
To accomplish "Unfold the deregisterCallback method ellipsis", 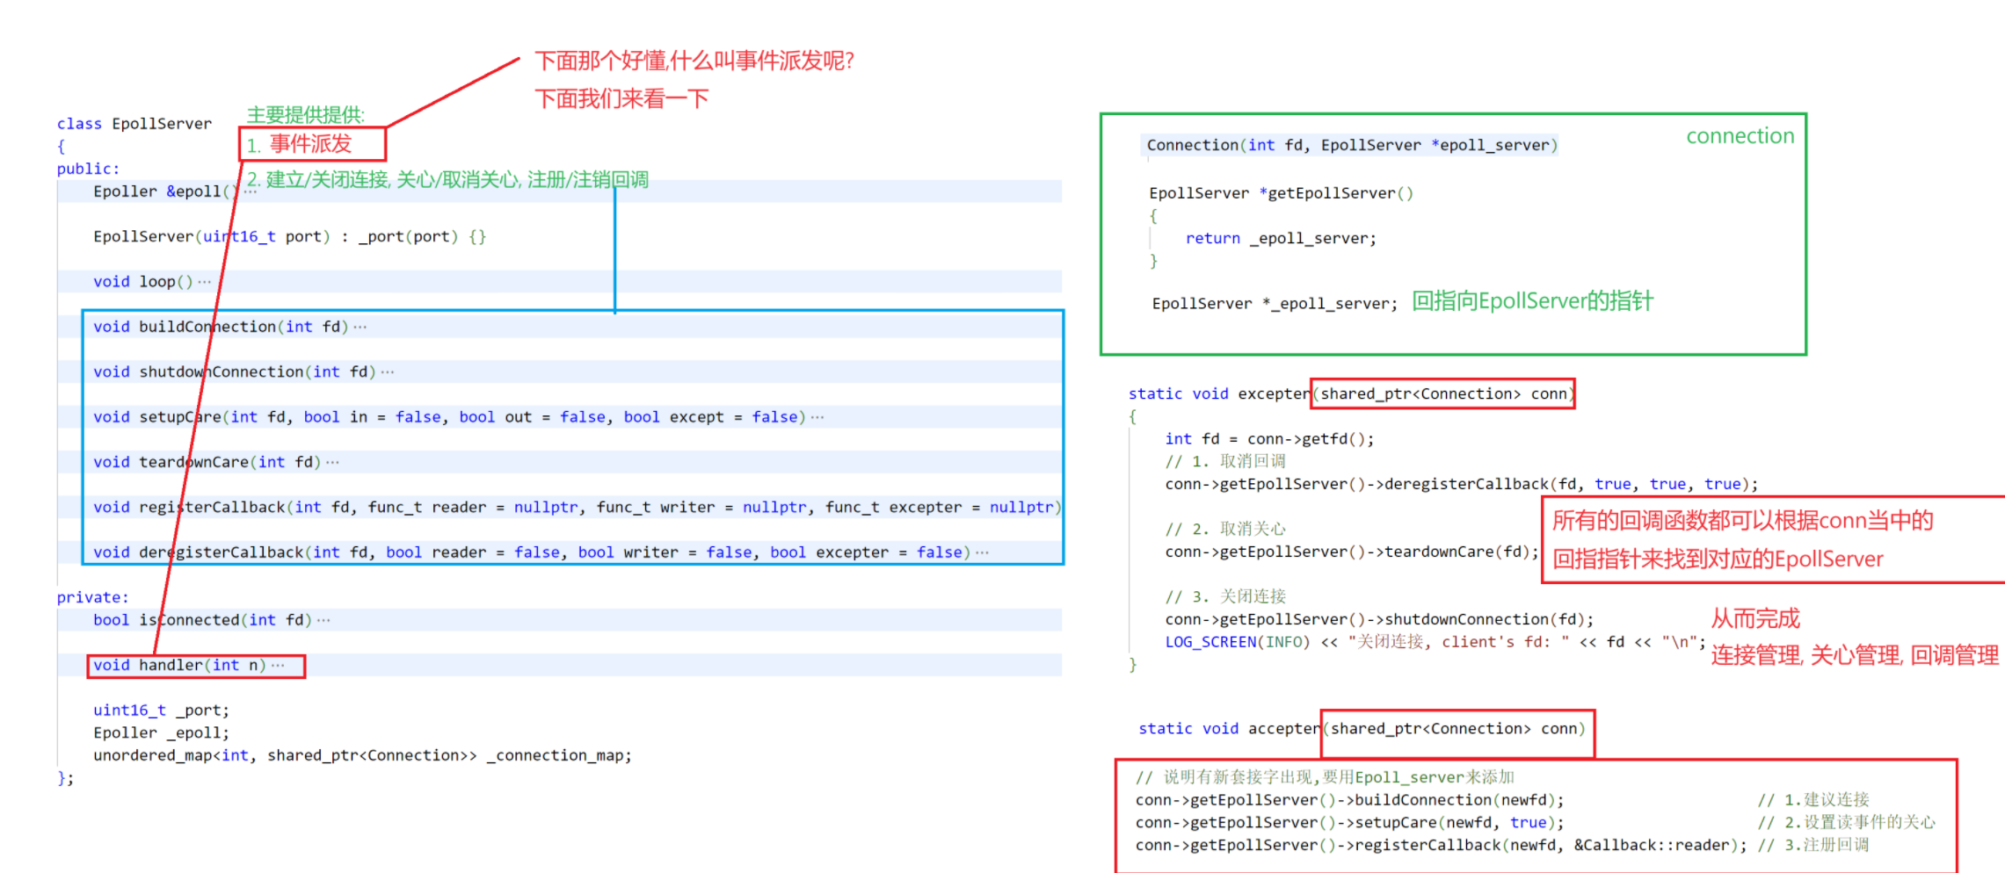I will coord(982,552).
